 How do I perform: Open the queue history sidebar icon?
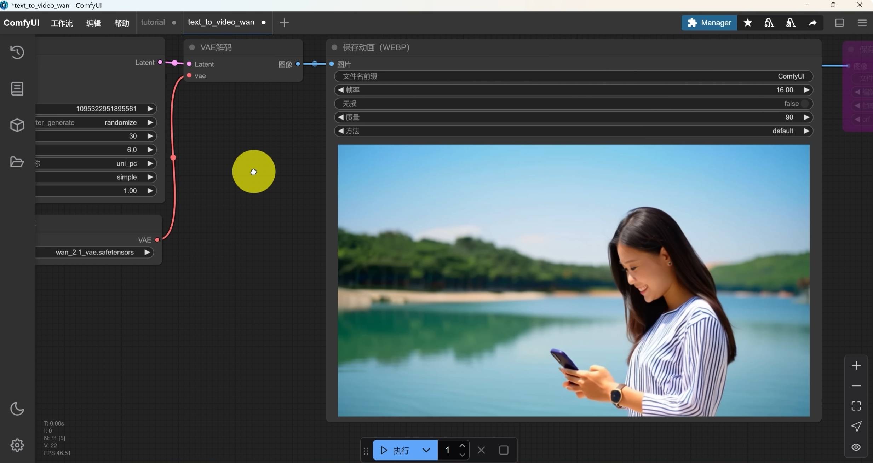point(17,52)
